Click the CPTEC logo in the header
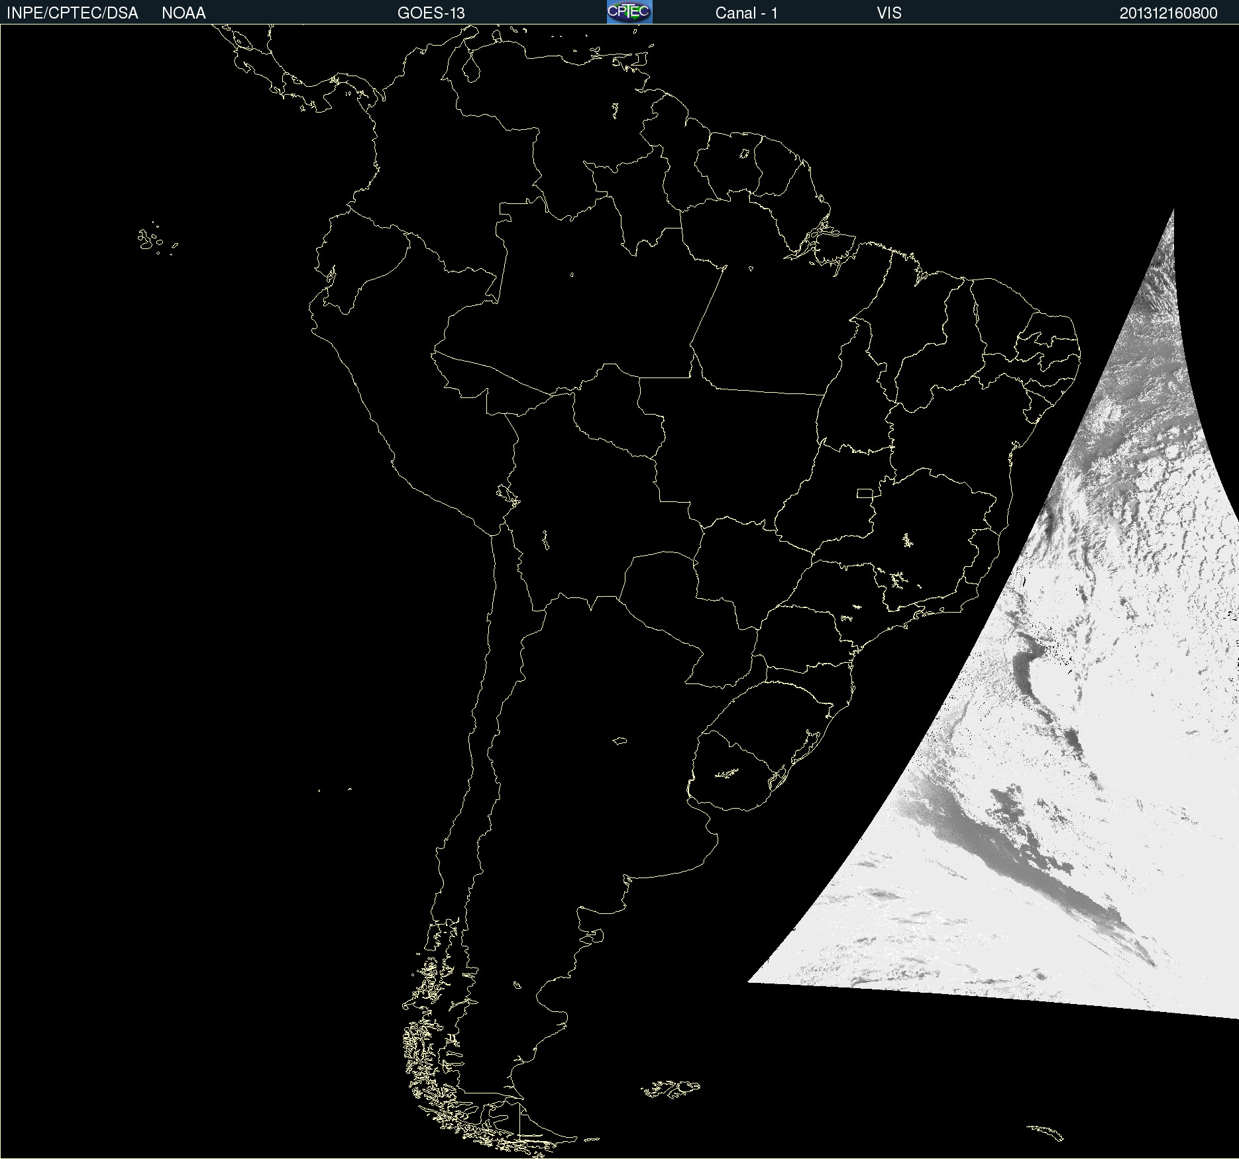The image size is (1239, 1159). 629,12
